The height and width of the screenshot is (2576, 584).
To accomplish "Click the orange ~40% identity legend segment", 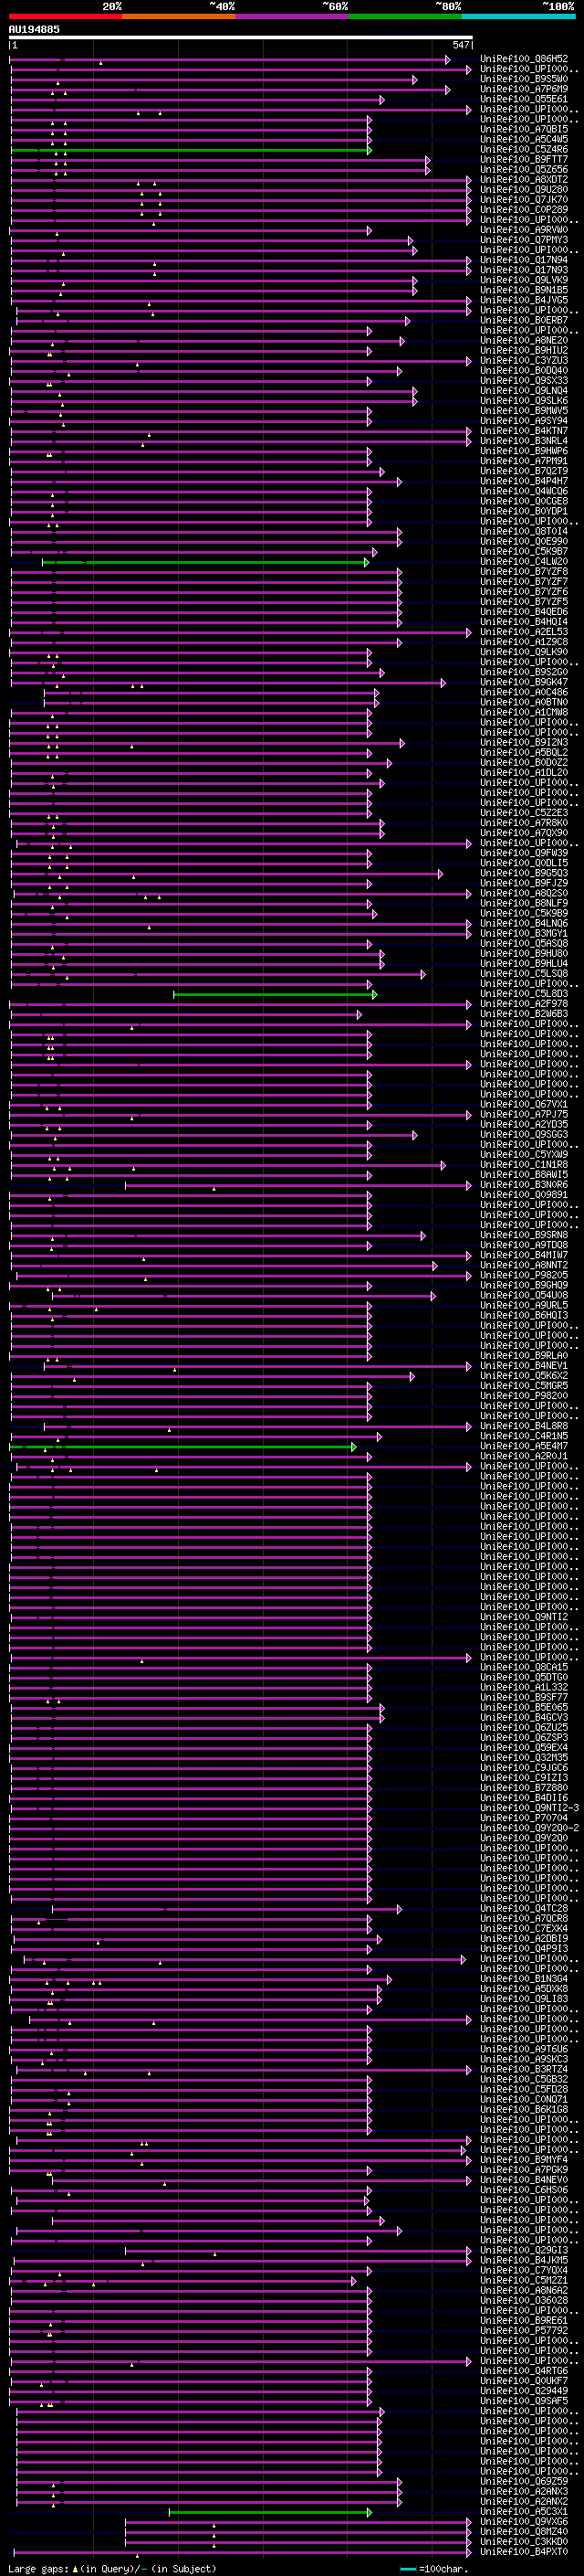I will (179, 16).
